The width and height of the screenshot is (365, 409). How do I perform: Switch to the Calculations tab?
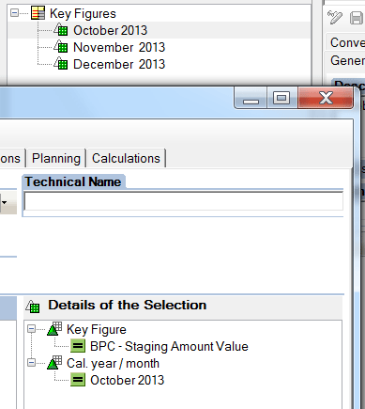[x=126, y=158]
